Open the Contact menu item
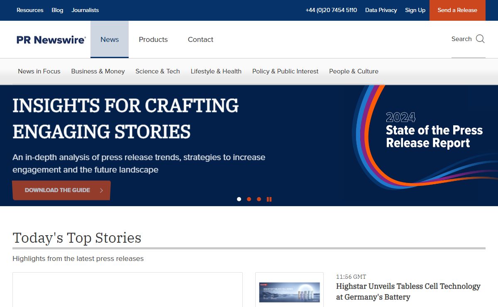This screenshot has height=307, width=498. click(x=200, y=39)
